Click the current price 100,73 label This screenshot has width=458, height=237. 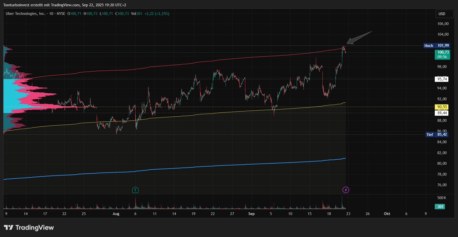coord(443,52)
